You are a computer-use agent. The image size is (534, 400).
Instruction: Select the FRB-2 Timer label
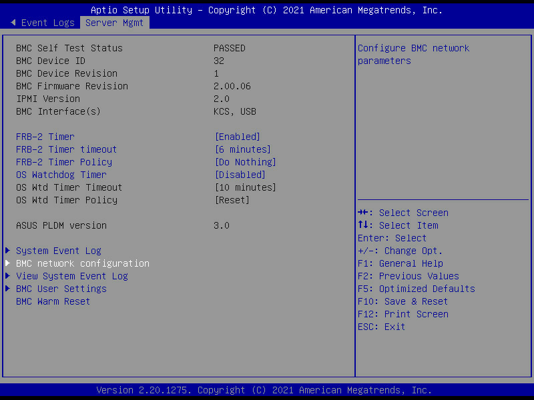tap(45, 137)
